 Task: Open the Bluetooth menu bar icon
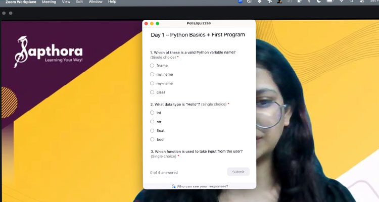click(309, 2)
